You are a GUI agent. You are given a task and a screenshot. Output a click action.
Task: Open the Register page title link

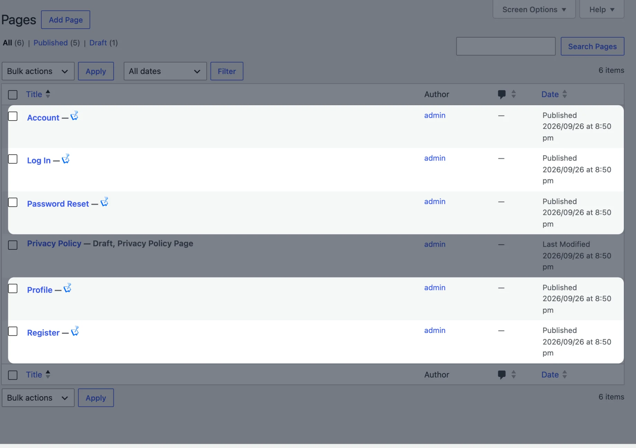pyautogui.click(x=43, y=333)
